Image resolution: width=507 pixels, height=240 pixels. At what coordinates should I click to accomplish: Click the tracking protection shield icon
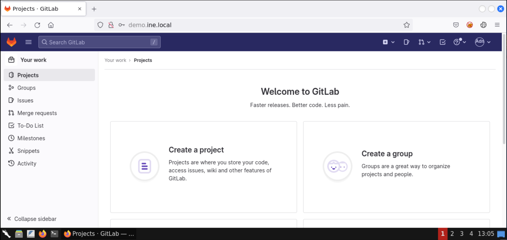pyautogui.click(x=100, y=25)
